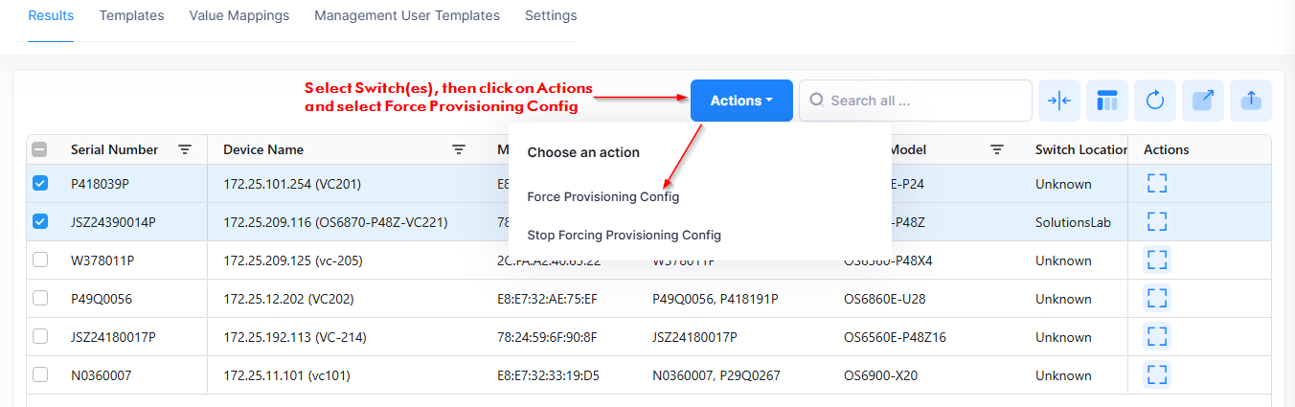Viewport: 1295px width, 407px height.
Task: Click the refresh table icon
Action: 1155,101
